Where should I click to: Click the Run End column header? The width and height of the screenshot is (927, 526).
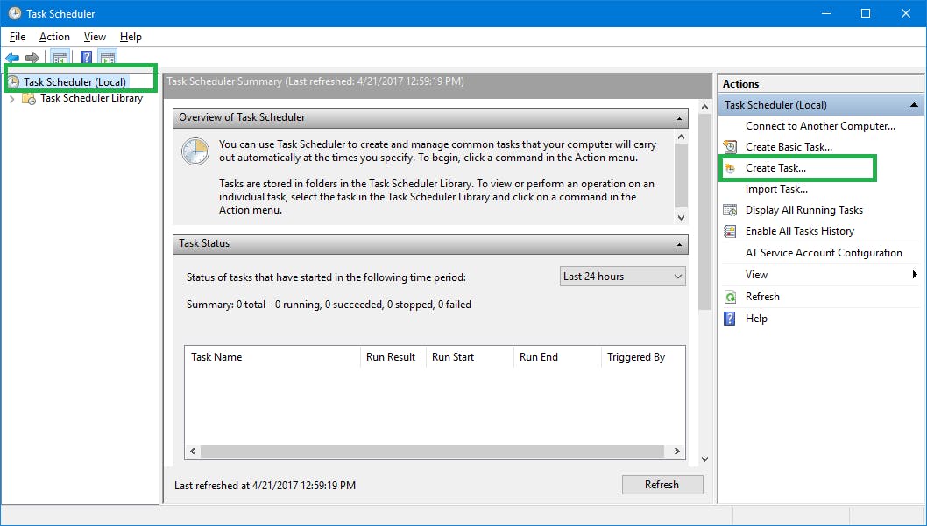point(557,357)
